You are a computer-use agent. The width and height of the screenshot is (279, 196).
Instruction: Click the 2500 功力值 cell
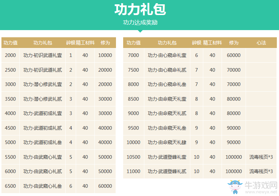click(x=10, y=70)
